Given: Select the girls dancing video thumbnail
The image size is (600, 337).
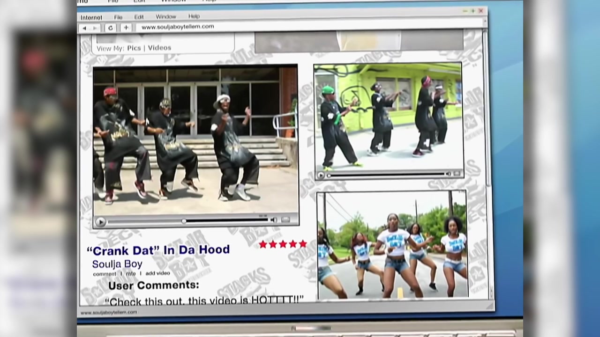Looking at the screenshot, I should (393, 244).
